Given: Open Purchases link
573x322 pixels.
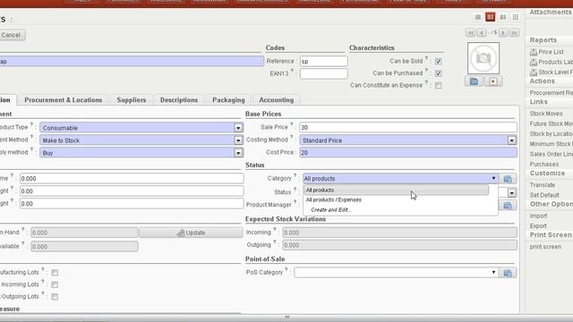Looking at the screenshot, I should (x=544, y=165).
